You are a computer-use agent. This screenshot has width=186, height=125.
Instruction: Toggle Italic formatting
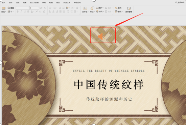coord(21,11)
